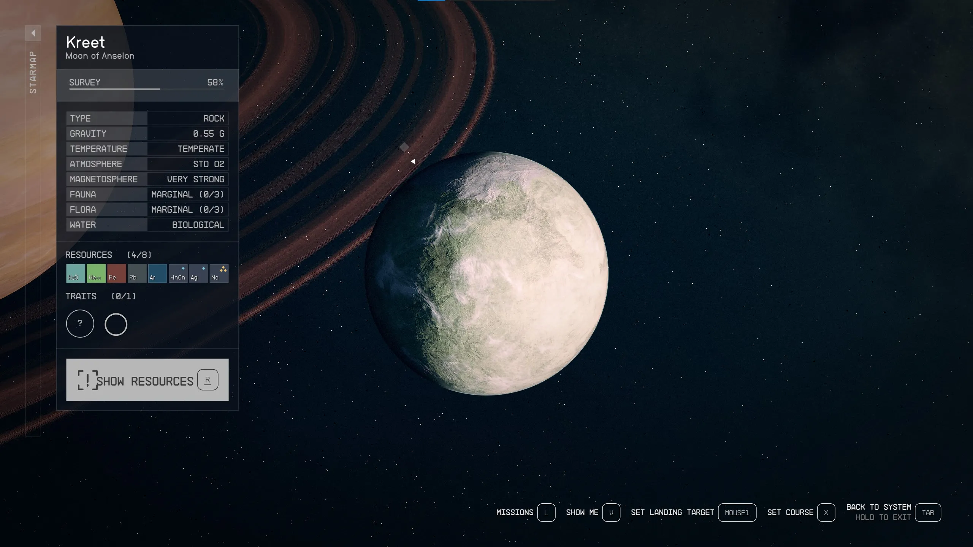Click the RESOURCES (4/8) heading

108,255
